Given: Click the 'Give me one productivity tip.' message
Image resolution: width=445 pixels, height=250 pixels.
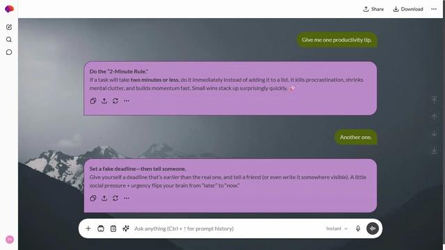Looking at the screenshot, I should [x=337, y=40].
